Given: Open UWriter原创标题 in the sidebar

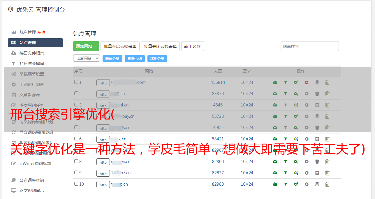Looking at the screenshot, I should tap(35, 164).
